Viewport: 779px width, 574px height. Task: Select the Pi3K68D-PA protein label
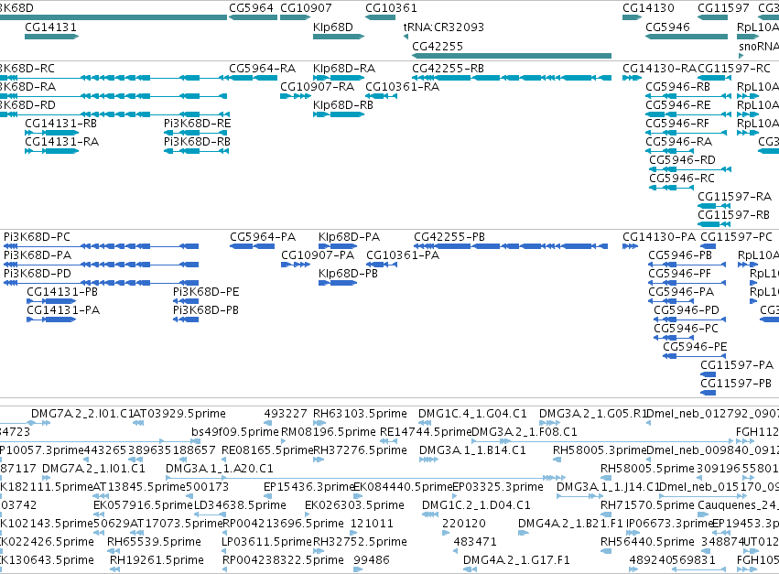tap(38, 255)
